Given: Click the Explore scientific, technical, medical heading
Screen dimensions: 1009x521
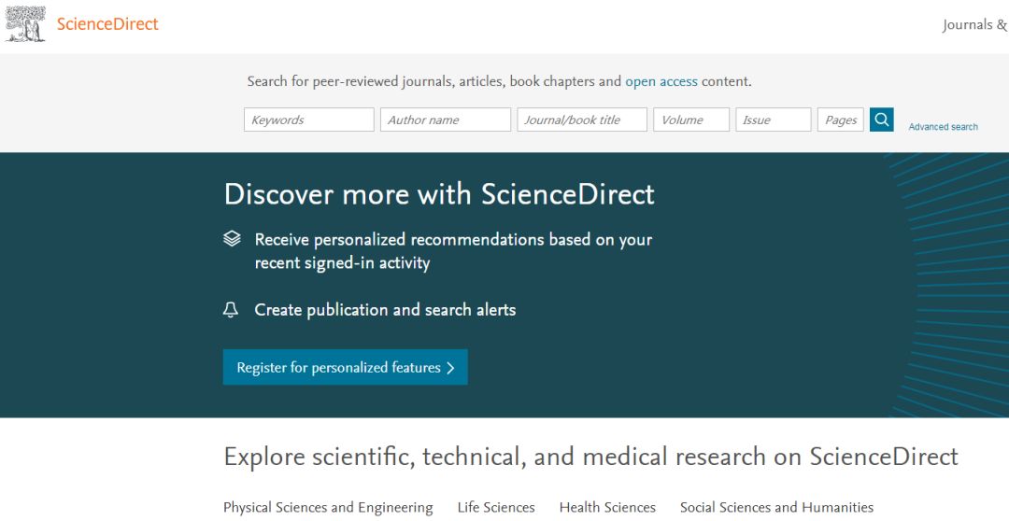Looking at the screenshot, I should pos(590,458).
